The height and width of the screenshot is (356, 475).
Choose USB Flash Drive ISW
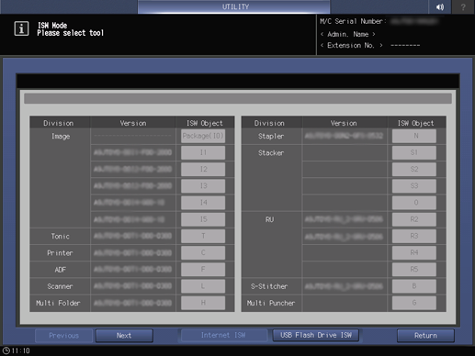pyautogui.click(x=316, y=335)
